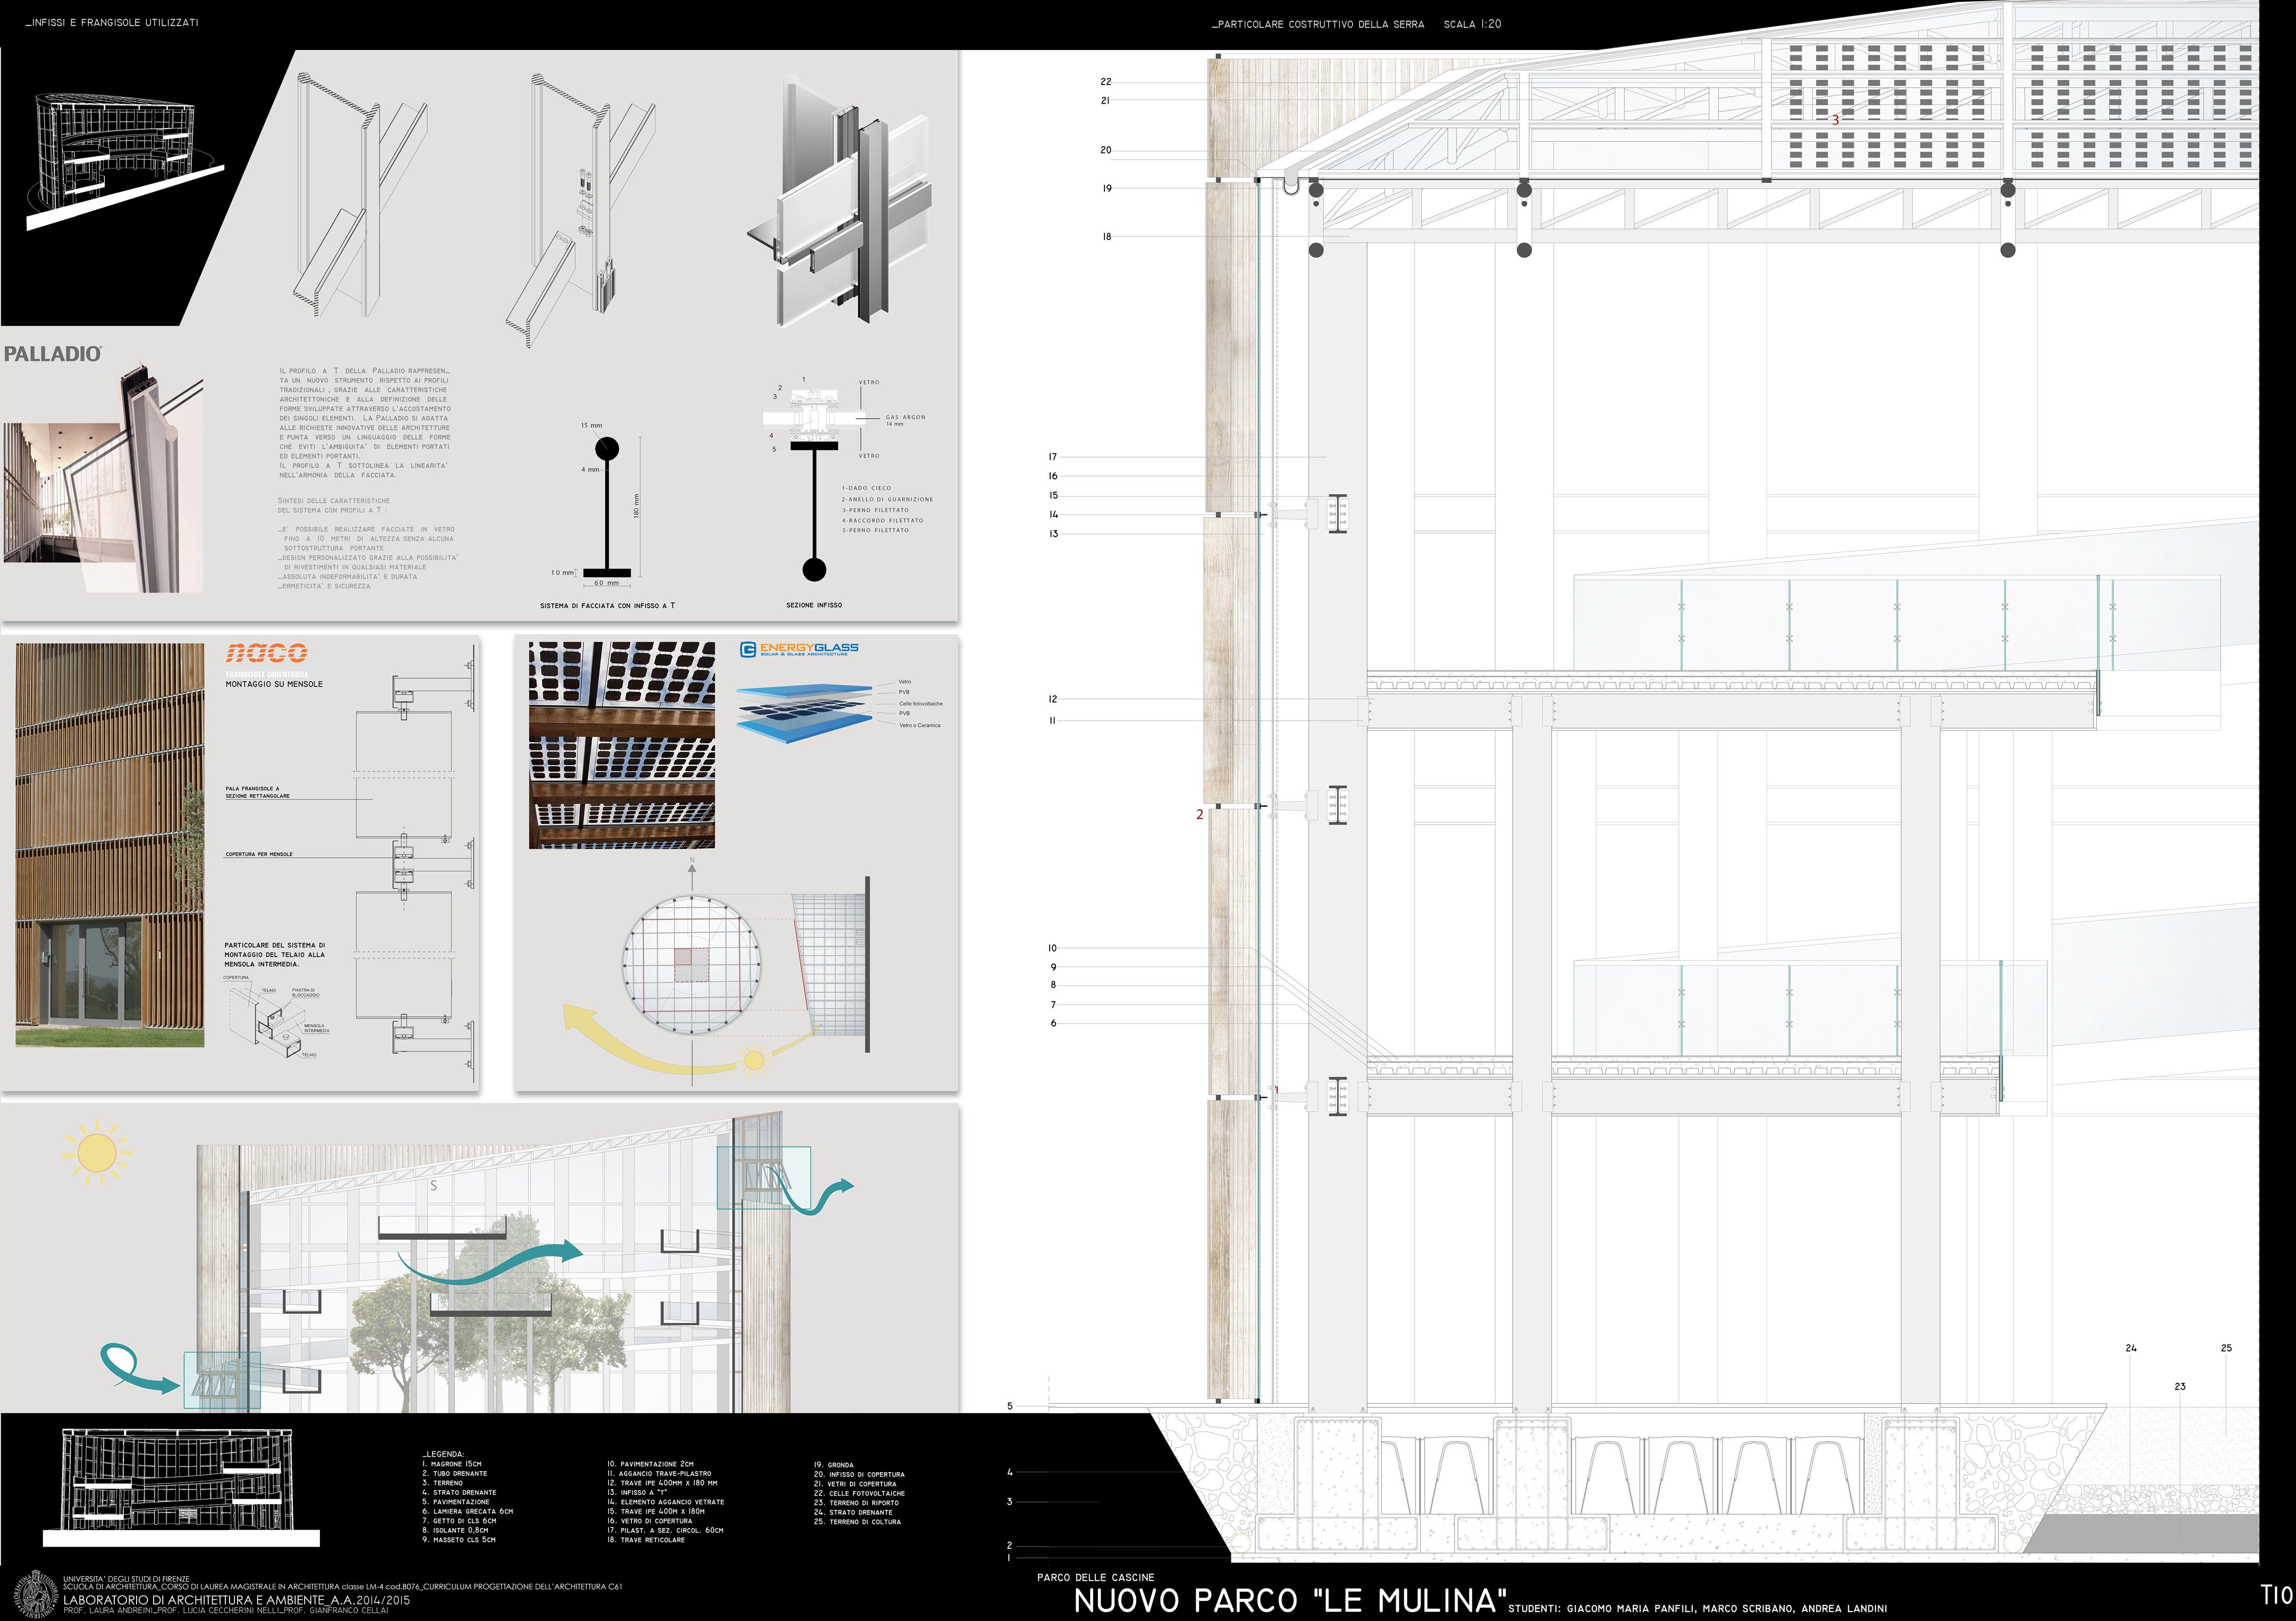Viewport: 2296px width, 1621px height.
Task: Click the caption 'SISTEMA DI FACCIATA CON INFISSO A T'
Action: point(607,606)
